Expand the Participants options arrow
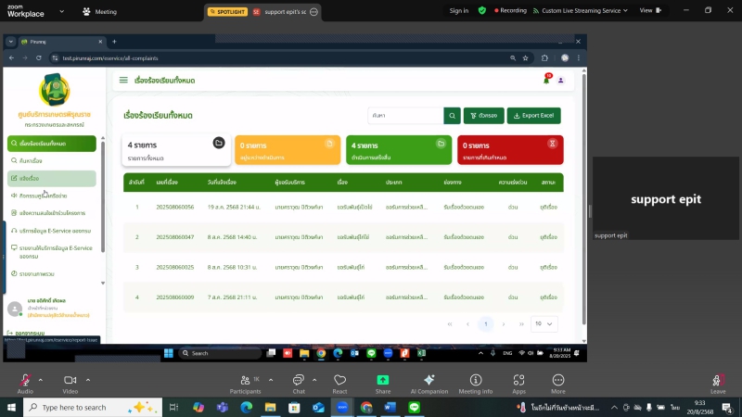 click(271, 380)
